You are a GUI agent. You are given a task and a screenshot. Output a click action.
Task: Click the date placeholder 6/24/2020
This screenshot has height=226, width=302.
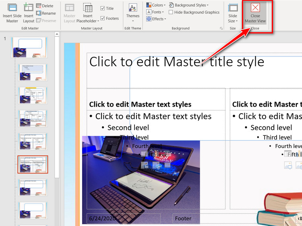coord(123,218)
